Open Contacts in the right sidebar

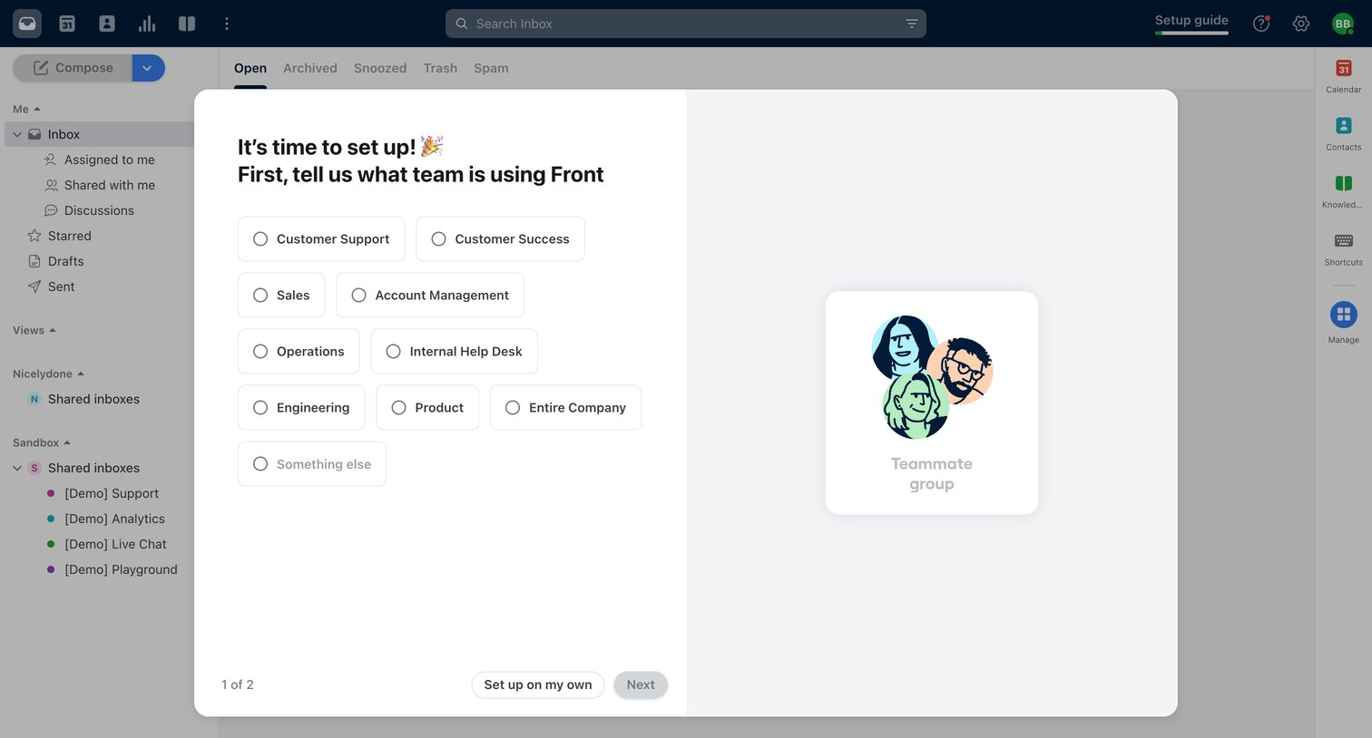tap(1344, 132)
